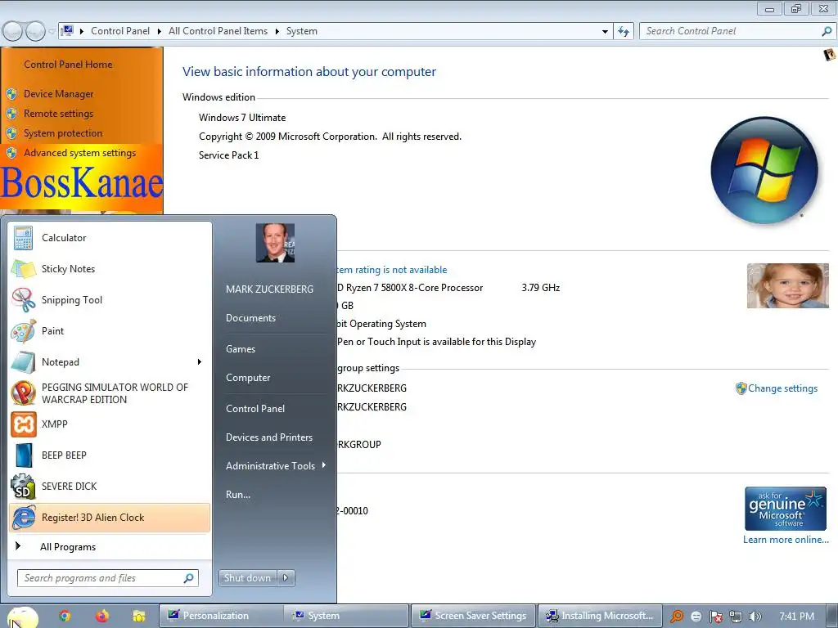Select Run... in Start menu

238,495
